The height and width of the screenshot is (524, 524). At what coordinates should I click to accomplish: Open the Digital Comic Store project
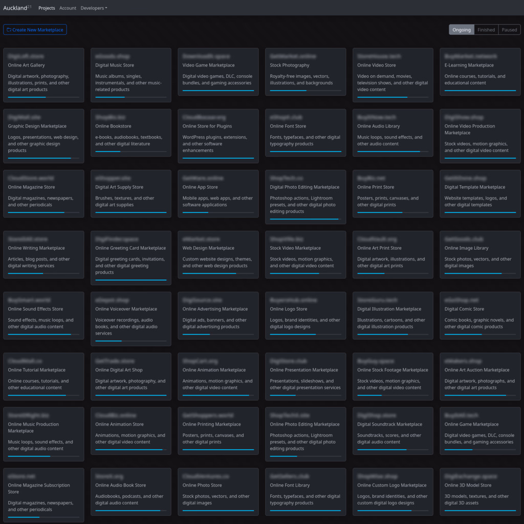[480, 315]
